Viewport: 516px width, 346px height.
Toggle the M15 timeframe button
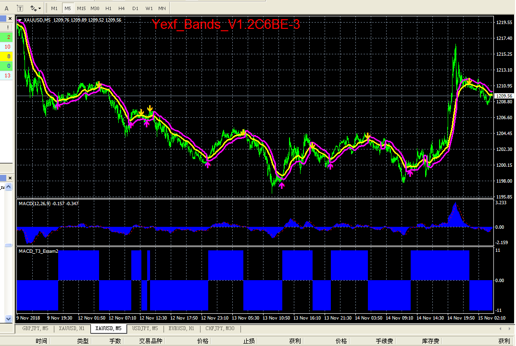click(x=81, y=9)
